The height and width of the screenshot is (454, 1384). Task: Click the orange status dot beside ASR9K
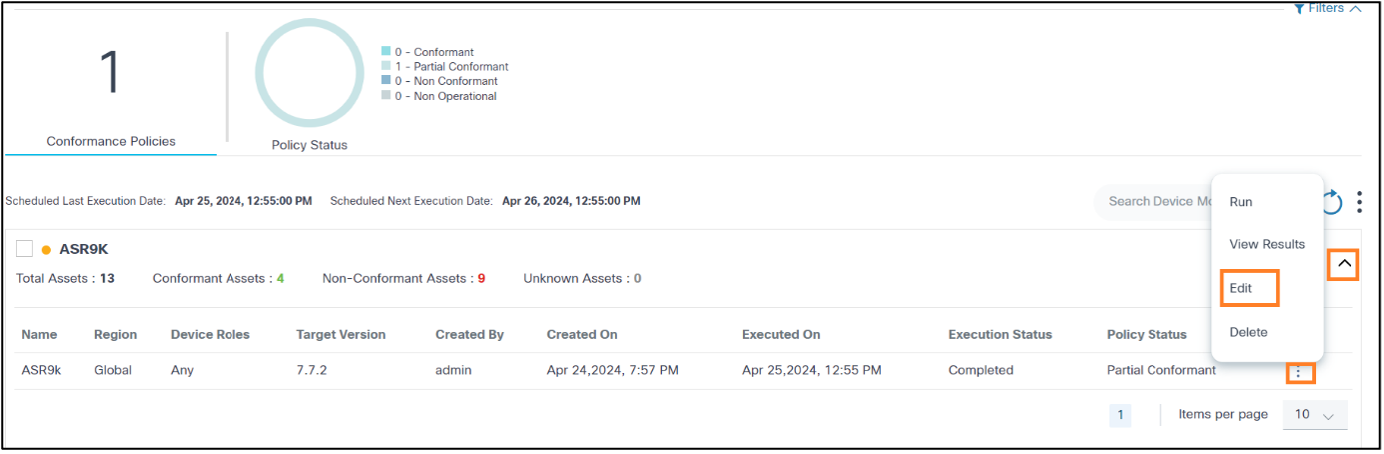[x=46, y=250]
